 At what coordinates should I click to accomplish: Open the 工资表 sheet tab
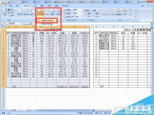[x=14, y=110]
